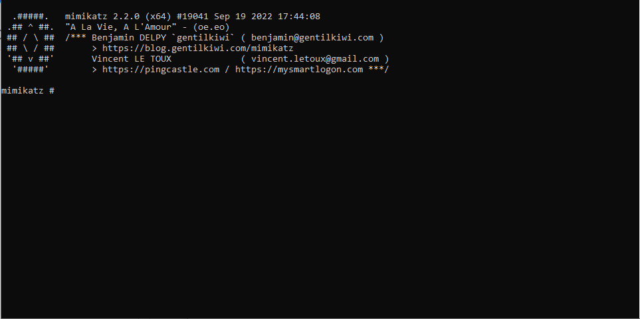
Task: Click the `gentilkiwi` nickname text
Action: tap(198, 38)
